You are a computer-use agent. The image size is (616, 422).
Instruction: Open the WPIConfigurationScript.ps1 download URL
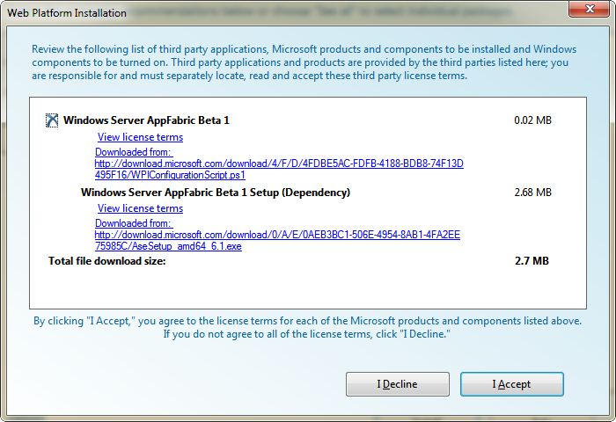point(279,169)
